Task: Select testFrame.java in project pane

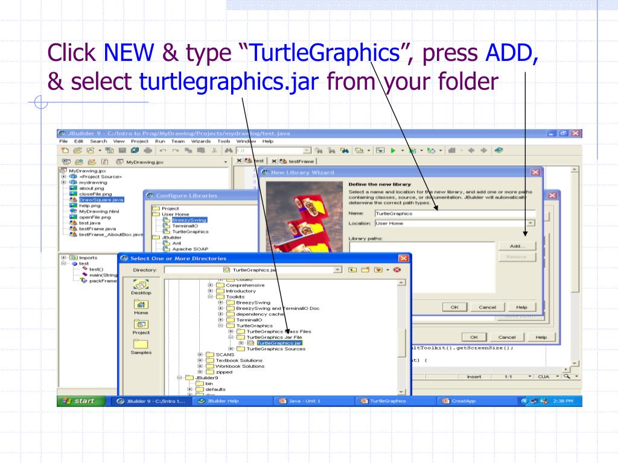Action: click(x=97, y=228)
